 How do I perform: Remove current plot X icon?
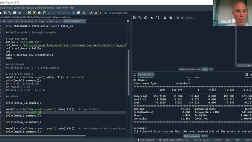[152, 18]
